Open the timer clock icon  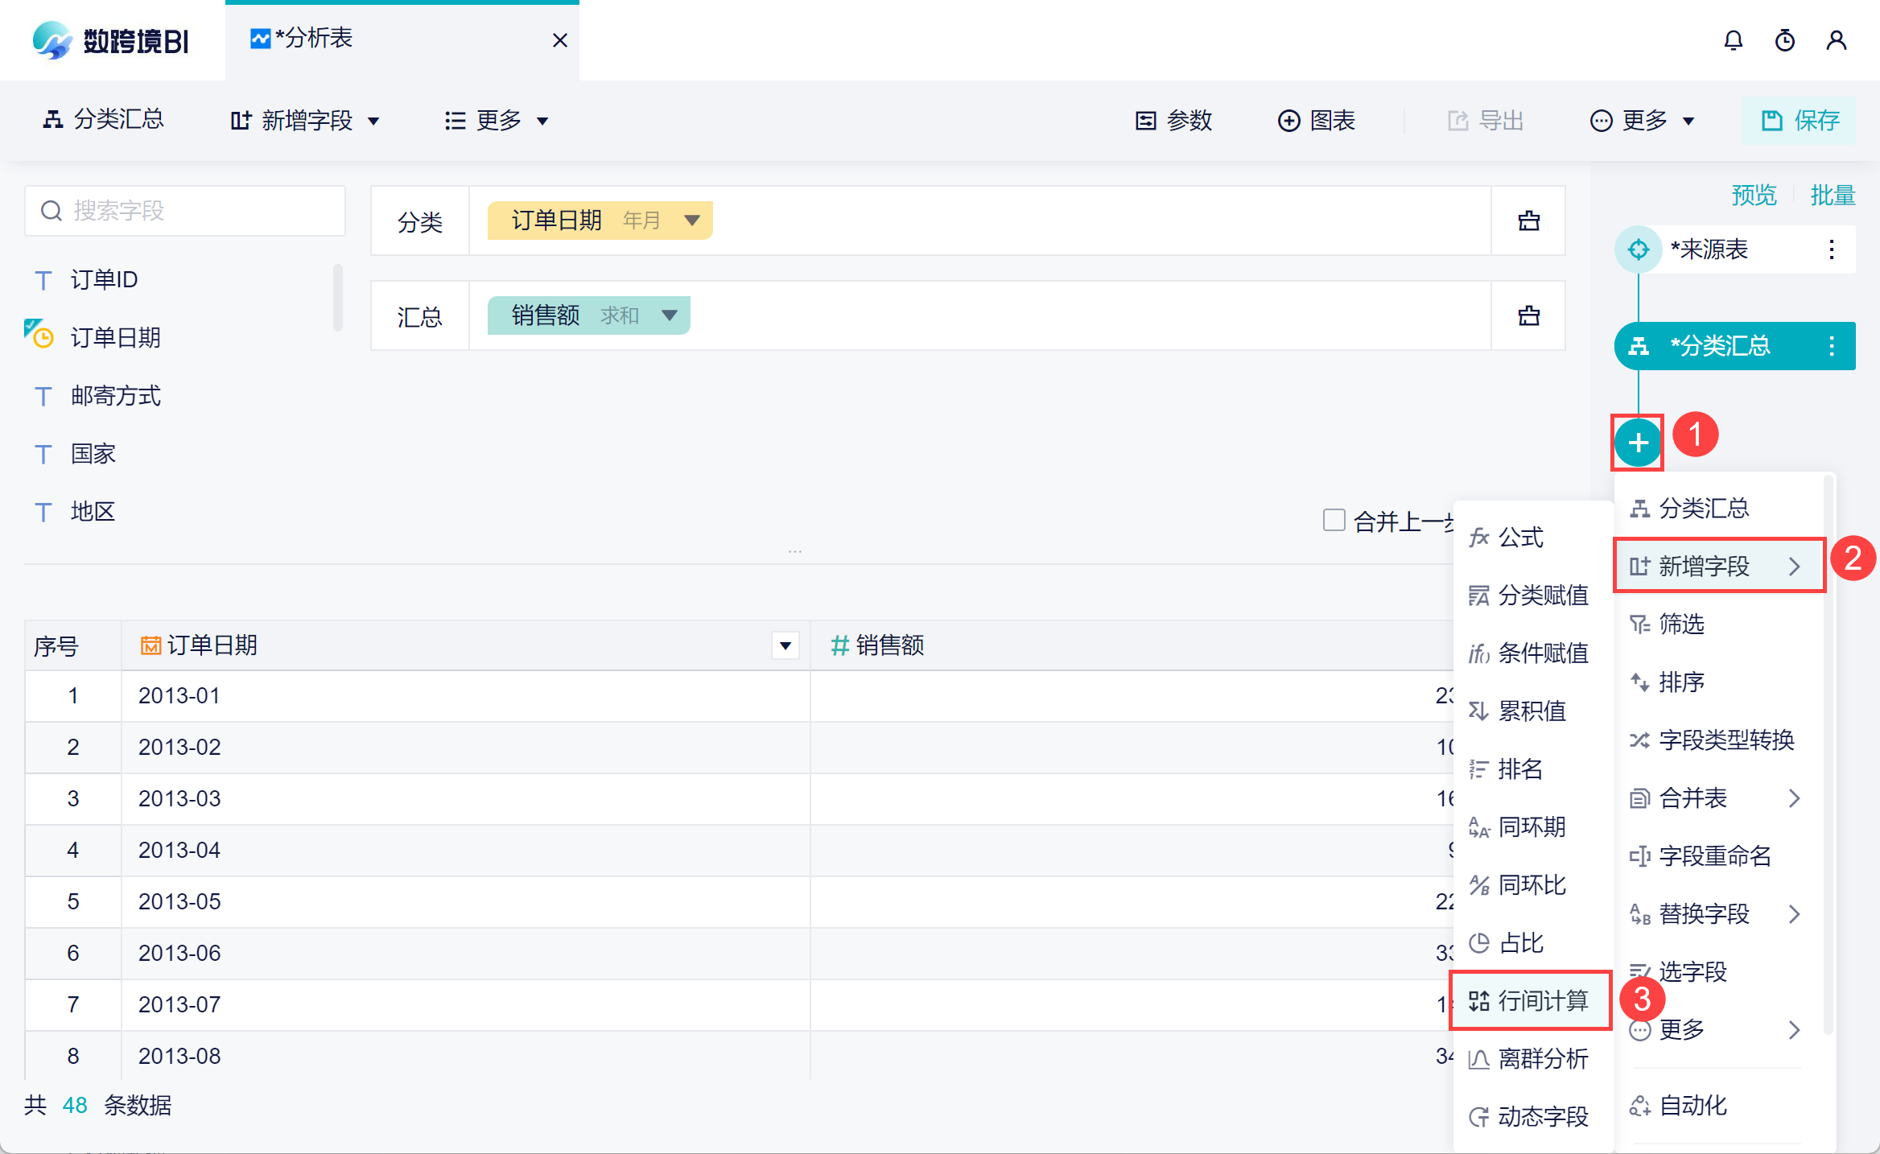[x=1784, y=40]
